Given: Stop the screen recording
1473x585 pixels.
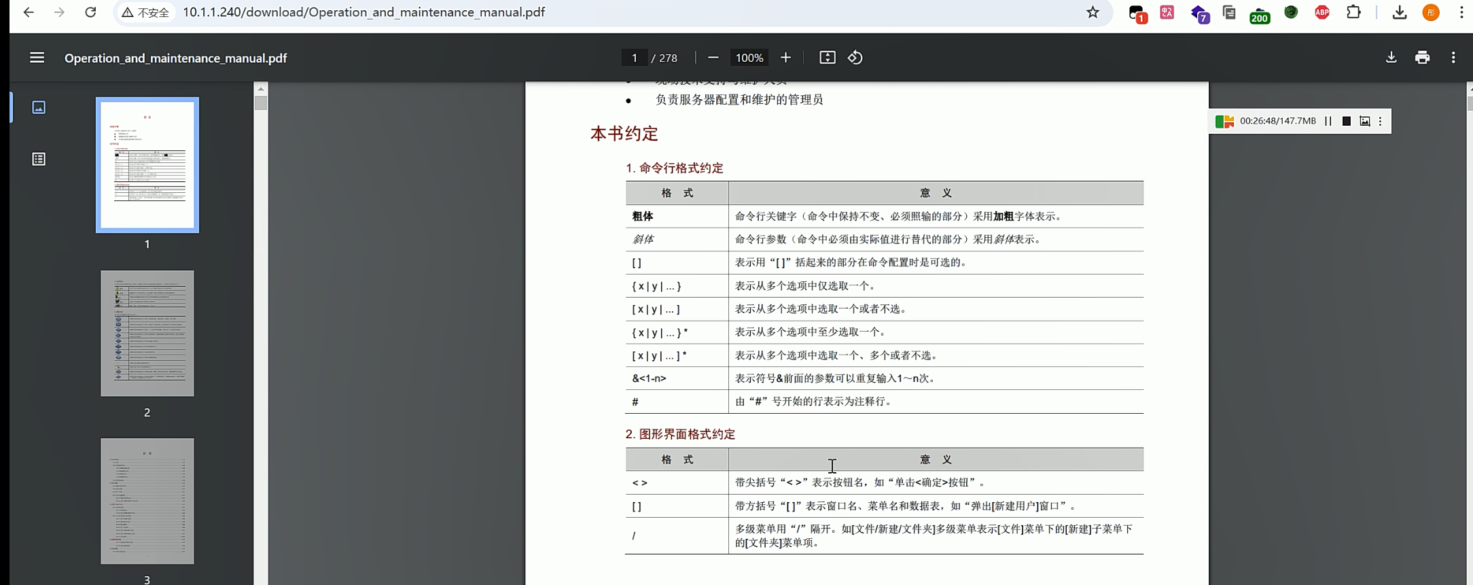Looking at the screenshot, I should [x=1346, y=121].
